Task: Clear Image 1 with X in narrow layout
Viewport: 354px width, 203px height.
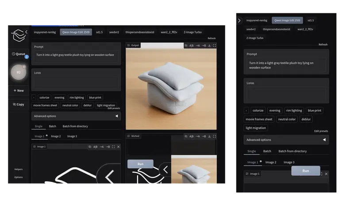Action: click(326, 174)
